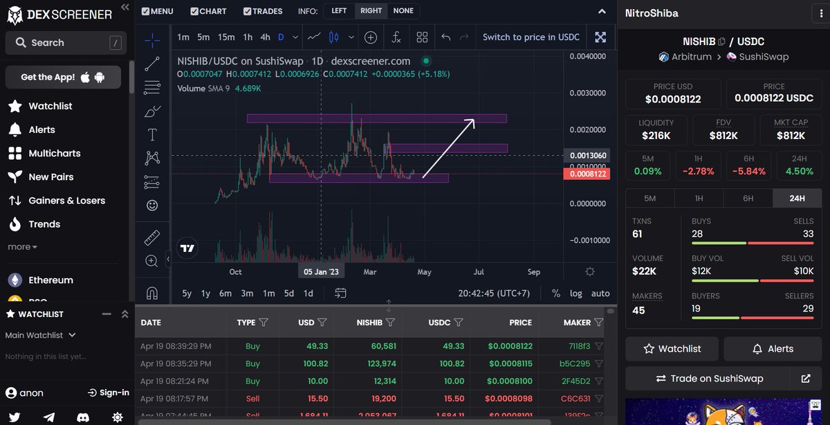Enter fullscreen chart mode

tap(600, 37)
